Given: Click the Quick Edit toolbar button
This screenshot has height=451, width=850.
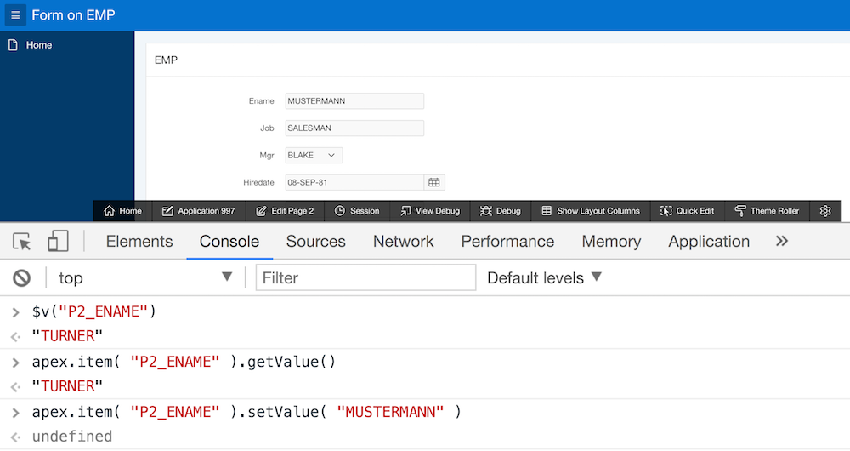Looking at the screenshot, I should [688, 210].
